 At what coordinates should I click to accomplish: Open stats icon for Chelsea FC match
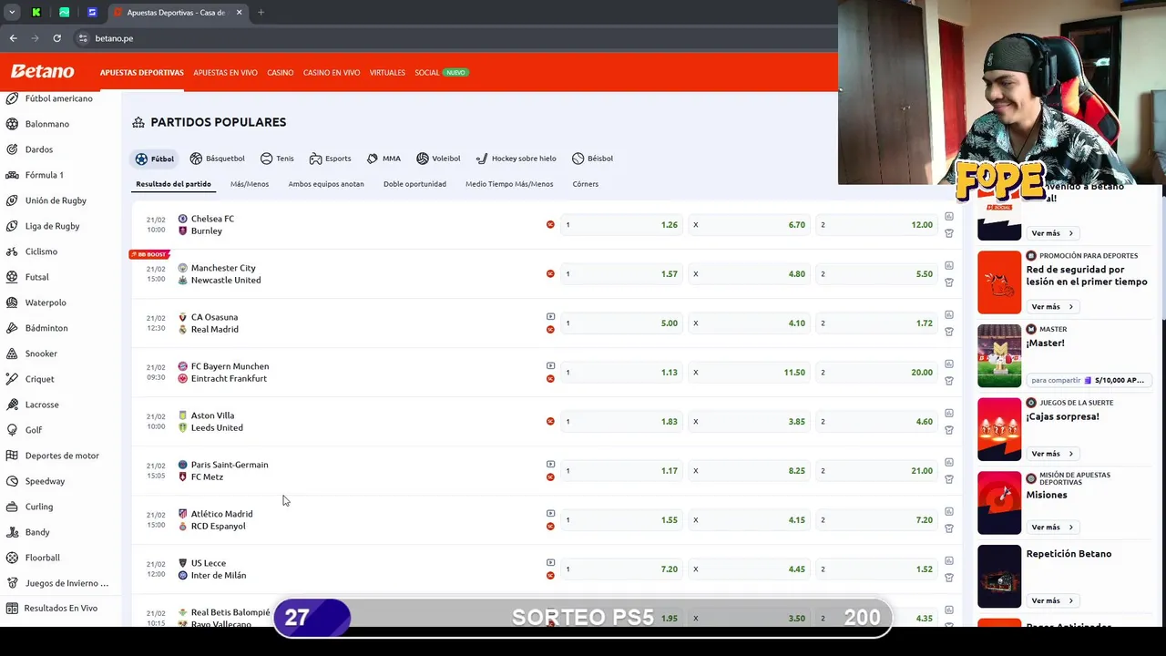point(948,217)
